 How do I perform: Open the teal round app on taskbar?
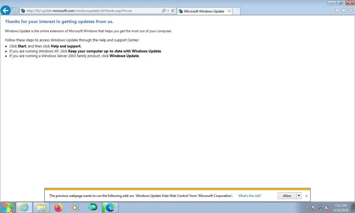(93, 207)
